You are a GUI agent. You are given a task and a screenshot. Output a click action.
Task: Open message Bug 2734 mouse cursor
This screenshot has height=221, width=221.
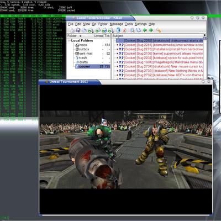tap(160, 66)
